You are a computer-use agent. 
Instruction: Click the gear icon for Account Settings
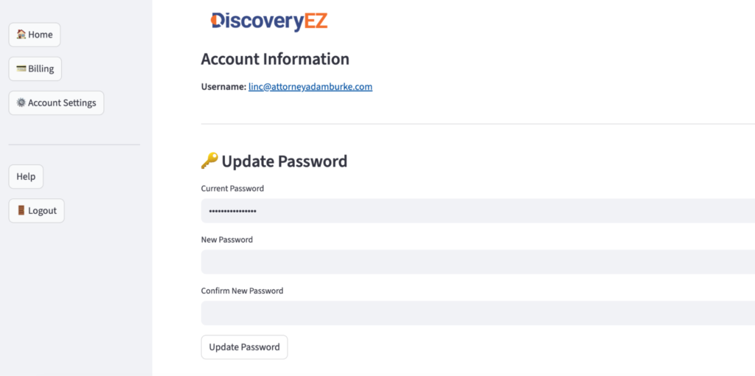pyautogui.click(x=21, y=103)
